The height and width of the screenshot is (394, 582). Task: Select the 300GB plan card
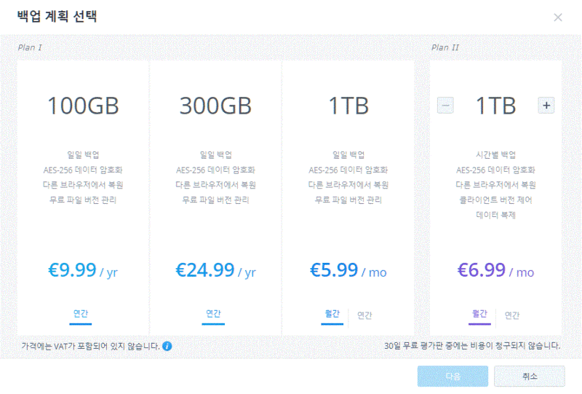tap(215, 198)
